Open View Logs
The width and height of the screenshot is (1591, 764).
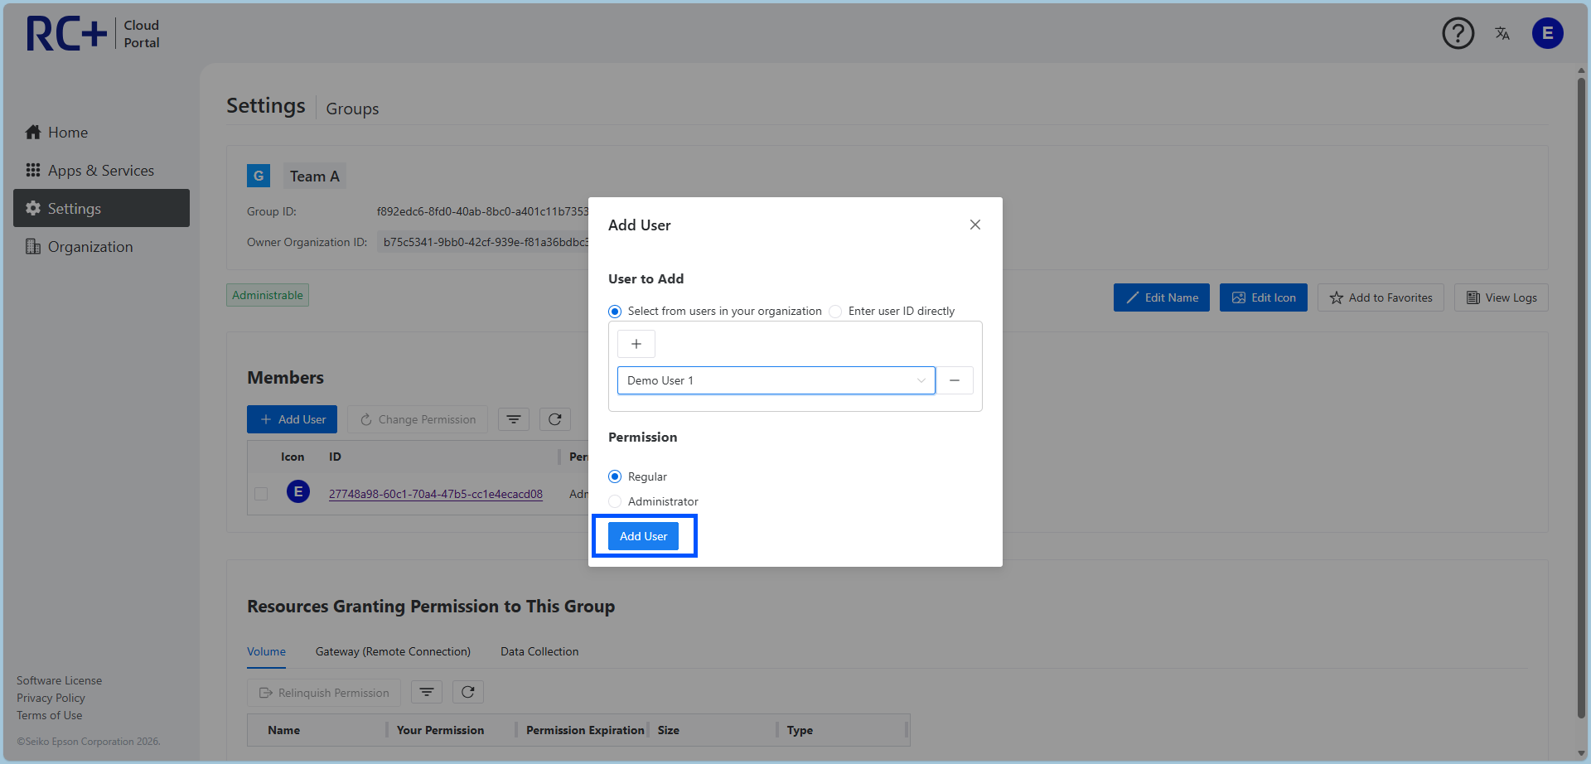click(x=1502, y=297)
